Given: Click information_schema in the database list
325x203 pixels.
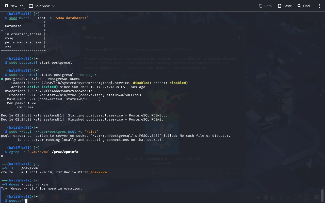Looking at the screenshot, I should (x=23, y=34).
